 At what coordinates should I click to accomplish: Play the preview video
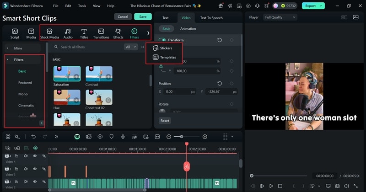[x=271, y=186]
